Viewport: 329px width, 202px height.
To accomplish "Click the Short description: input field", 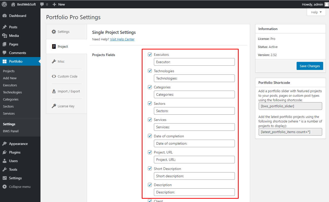I will pyautogui.click(x=194, y=176).
